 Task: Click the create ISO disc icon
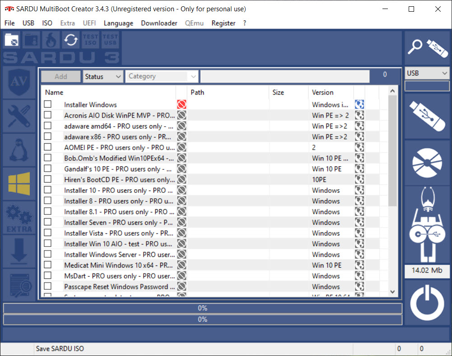tap(427, 162)
